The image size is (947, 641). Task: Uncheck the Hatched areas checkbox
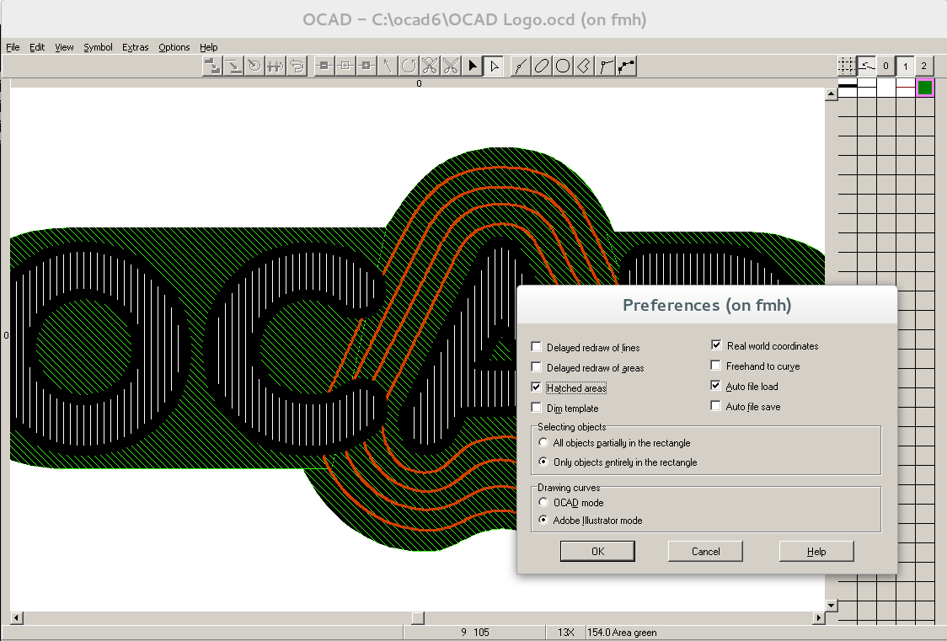click(x=536, y=387)
